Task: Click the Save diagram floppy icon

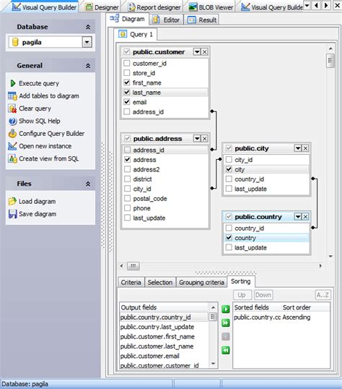Action: tap(12, 214)
